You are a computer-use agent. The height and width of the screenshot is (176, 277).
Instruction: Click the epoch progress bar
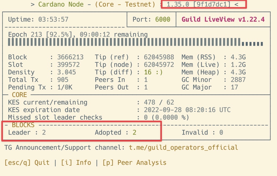click(136, 42)
